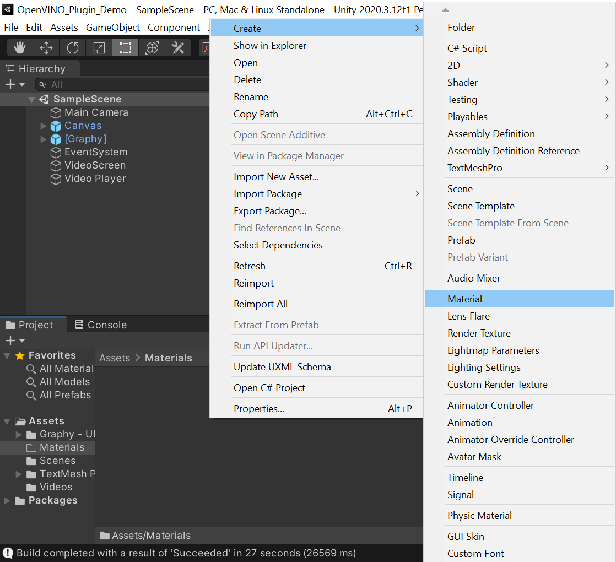The width and height of the screenshot is (616, 562).
Task: Click the Project panel add plus button
Action: point(10,341)
